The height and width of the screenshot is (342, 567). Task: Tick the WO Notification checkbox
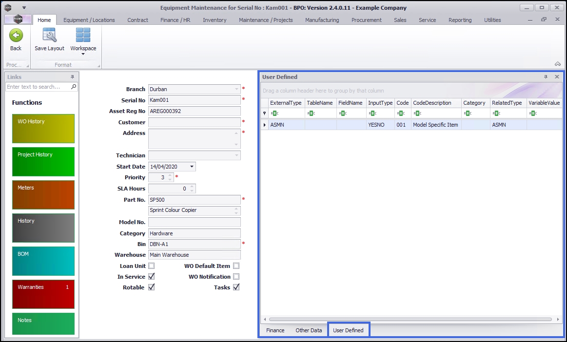(x=236, y=277)
